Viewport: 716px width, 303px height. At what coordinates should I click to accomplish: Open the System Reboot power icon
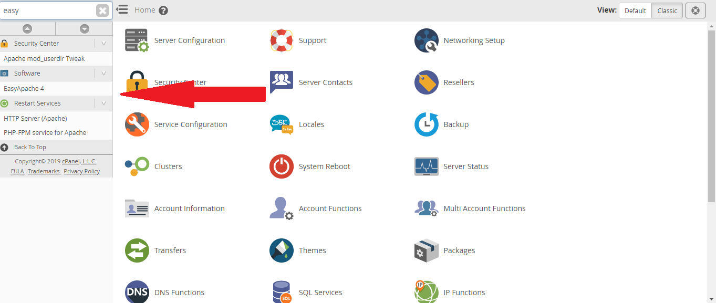[282, 166]
